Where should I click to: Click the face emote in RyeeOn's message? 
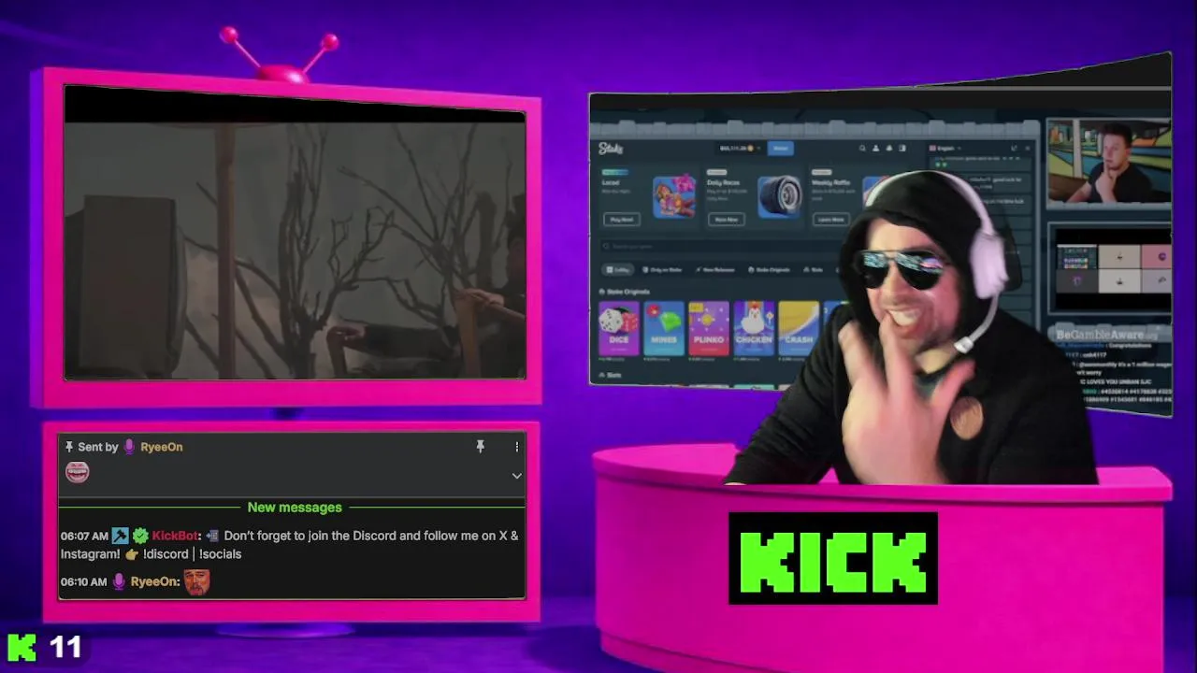tap(196, 581)
